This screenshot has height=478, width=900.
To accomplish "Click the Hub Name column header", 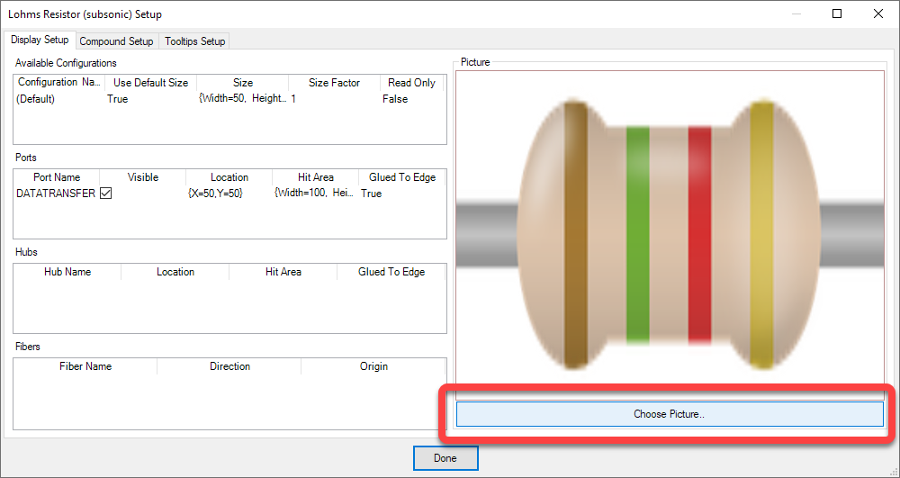I will tap(67, 272).
